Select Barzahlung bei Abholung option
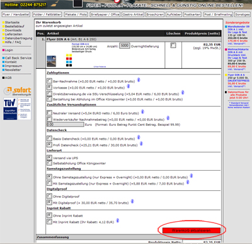The image size is (252, 244). tap(49, 99)
